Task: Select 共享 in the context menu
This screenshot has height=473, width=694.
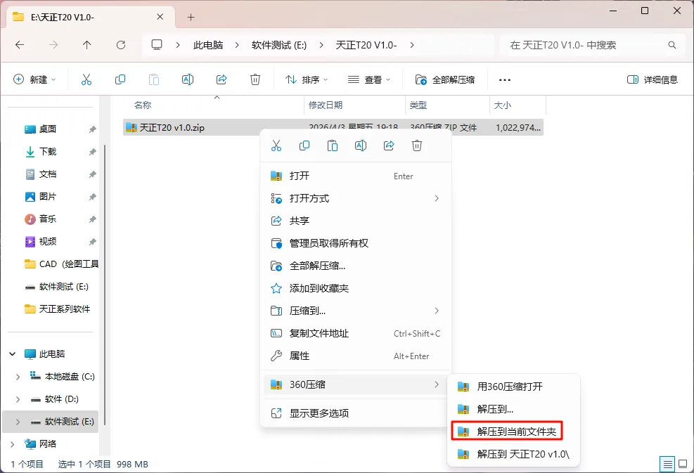Action: 356,221
